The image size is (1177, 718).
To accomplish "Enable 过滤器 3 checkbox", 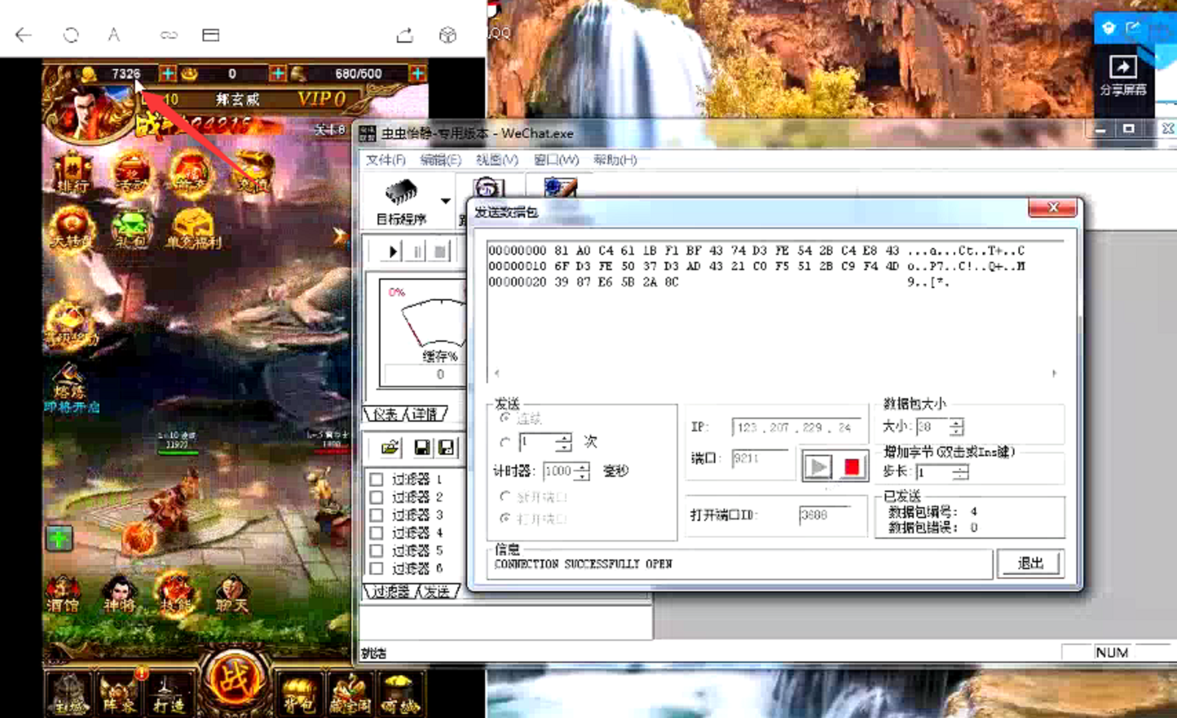I will tap(376, 515).
